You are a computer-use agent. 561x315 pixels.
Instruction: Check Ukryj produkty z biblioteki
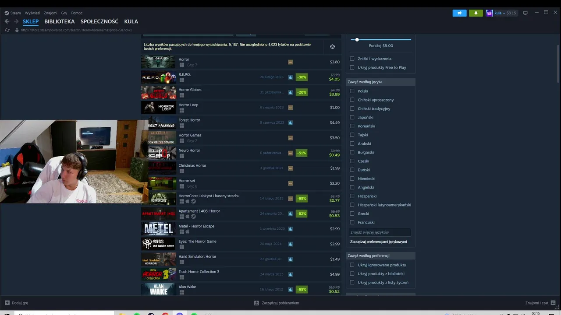(352, 273)
